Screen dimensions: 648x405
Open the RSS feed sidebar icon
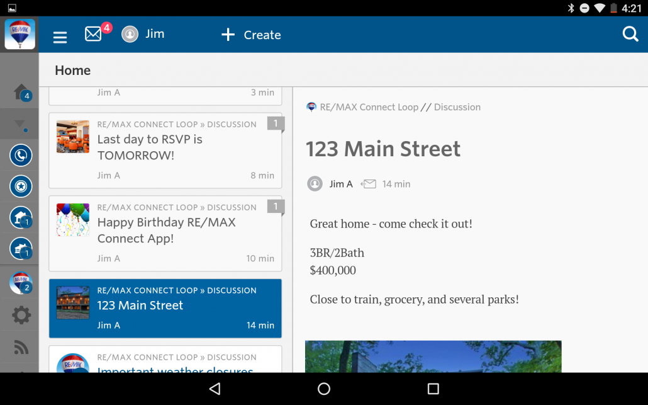(21, 347)
